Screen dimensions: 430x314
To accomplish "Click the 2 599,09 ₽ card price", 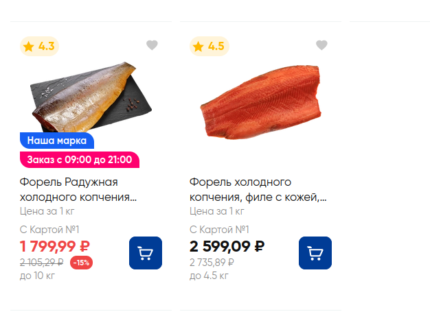I will [227, 246].
